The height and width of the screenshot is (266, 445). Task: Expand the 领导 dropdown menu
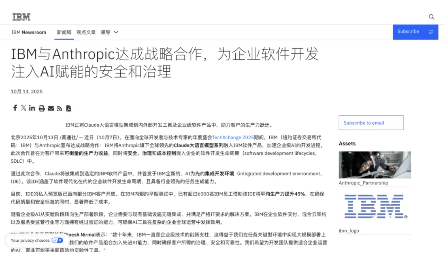(110, 32)
